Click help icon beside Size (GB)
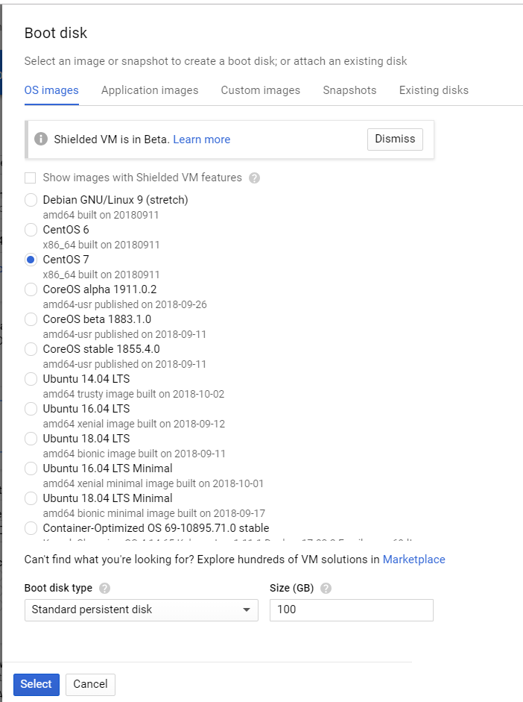Image resolution: width=523 pixels, height=702 pixels. pyautogui.click(x=326, y=589)
